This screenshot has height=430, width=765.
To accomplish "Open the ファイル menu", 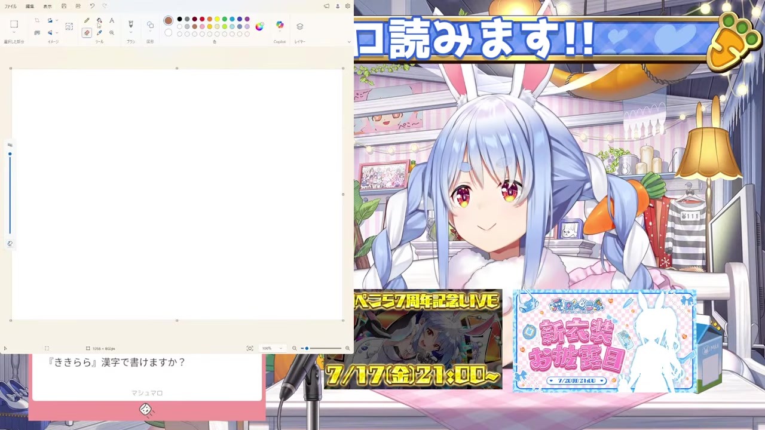I will (11, 6).
